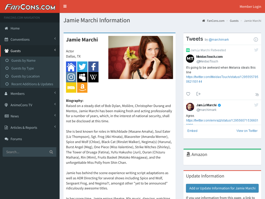Click the FanCons.com logo
Viewport: 265px width, 199px height.
[x=30, y=7]
